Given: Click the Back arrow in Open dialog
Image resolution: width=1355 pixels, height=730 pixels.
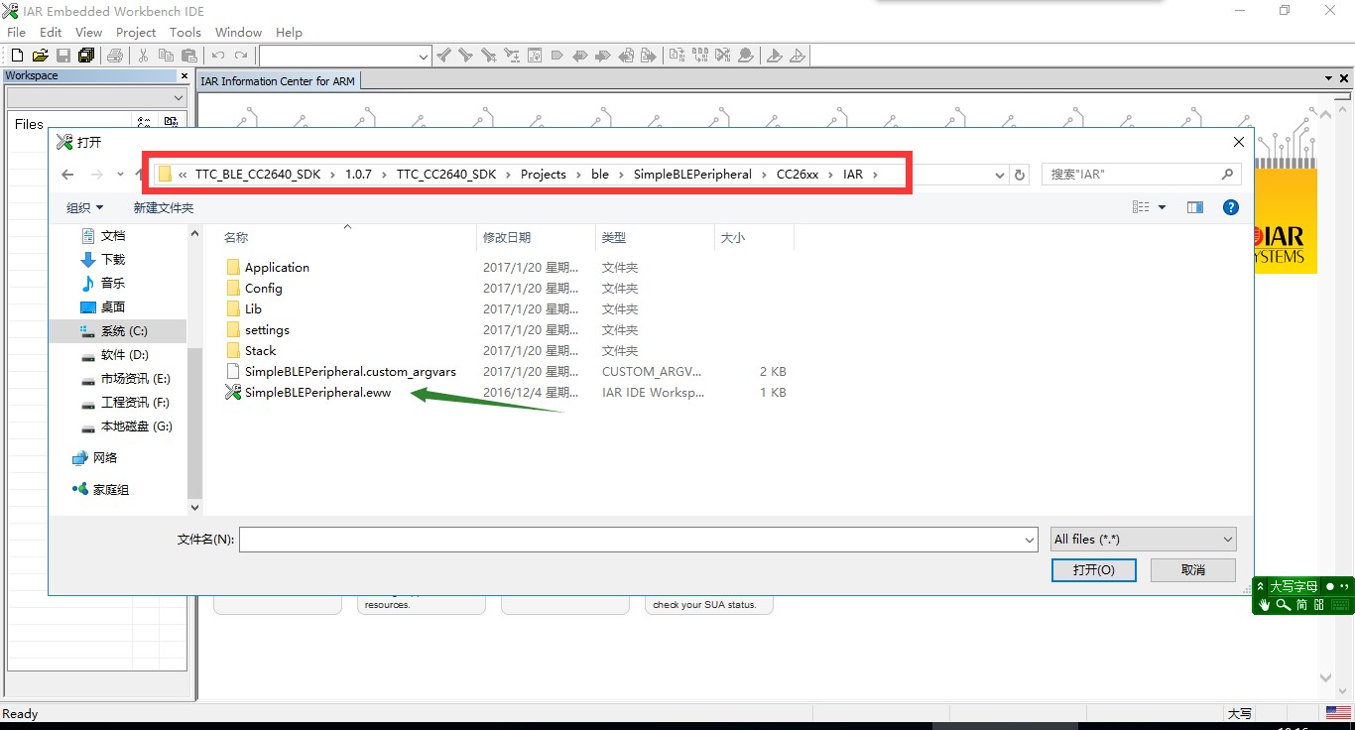Looking at the screenshot, I should pos(67,175).
